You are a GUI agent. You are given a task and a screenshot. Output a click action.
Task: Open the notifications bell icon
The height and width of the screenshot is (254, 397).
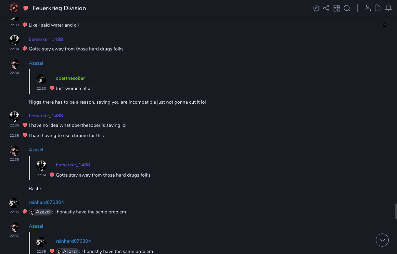pos(388,8)
